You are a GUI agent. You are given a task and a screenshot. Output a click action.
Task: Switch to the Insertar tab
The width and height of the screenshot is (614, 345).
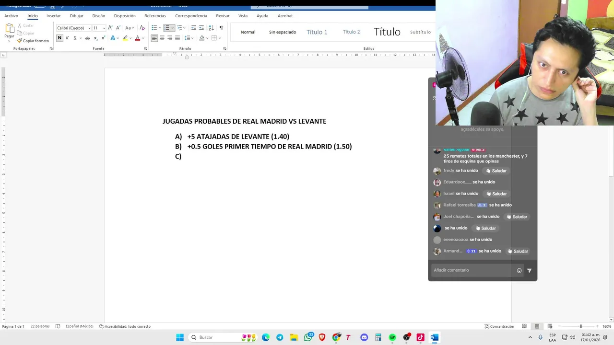pyautogui.click(x=54, y=16)
